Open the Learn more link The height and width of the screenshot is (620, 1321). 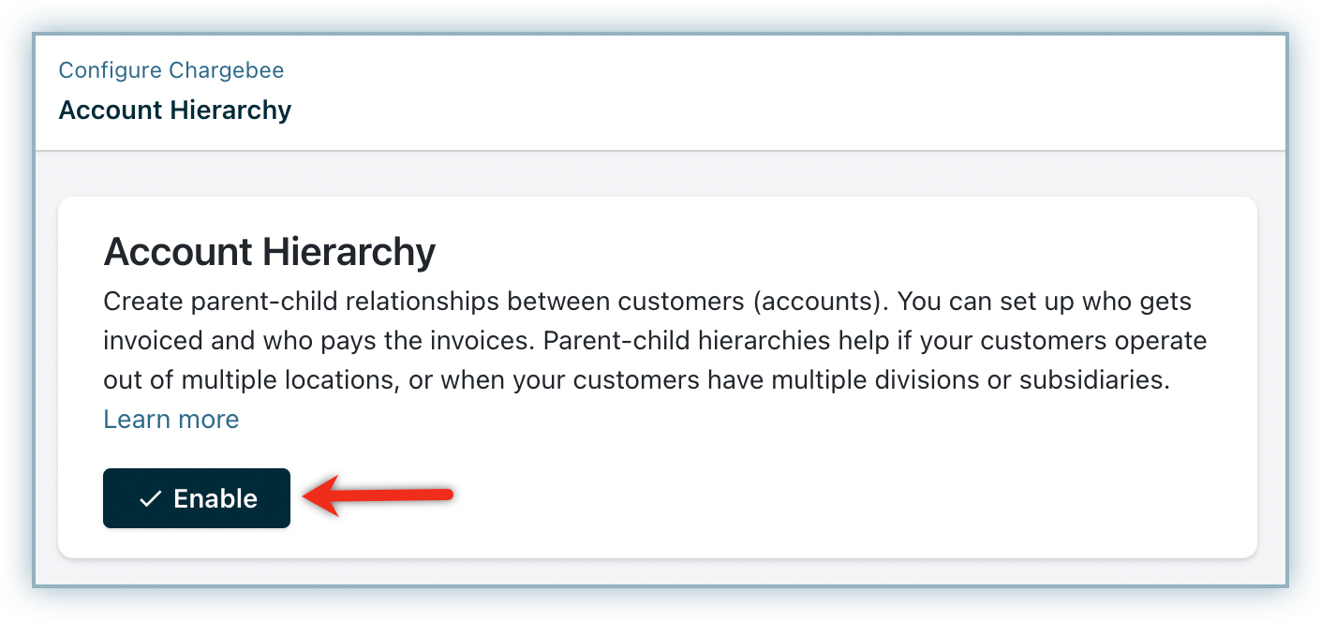click(171, 419)
